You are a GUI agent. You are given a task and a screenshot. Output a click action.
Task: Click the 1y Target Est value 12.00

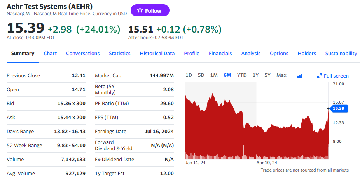click(x=167, y=173)
